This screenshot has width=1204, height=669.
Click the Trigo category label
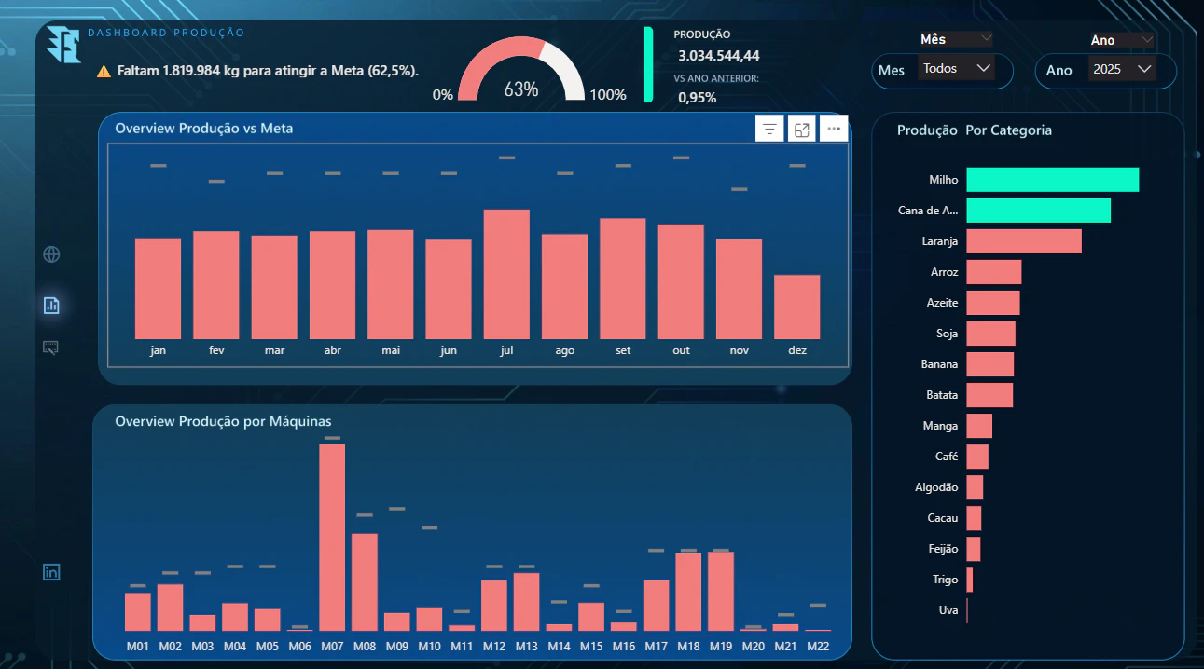click(x=945, y=580)
